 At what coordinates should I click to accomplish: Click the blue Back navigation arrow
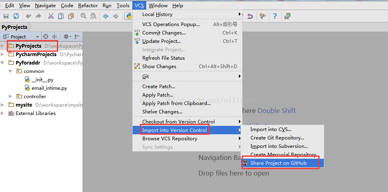click(106, 16)
